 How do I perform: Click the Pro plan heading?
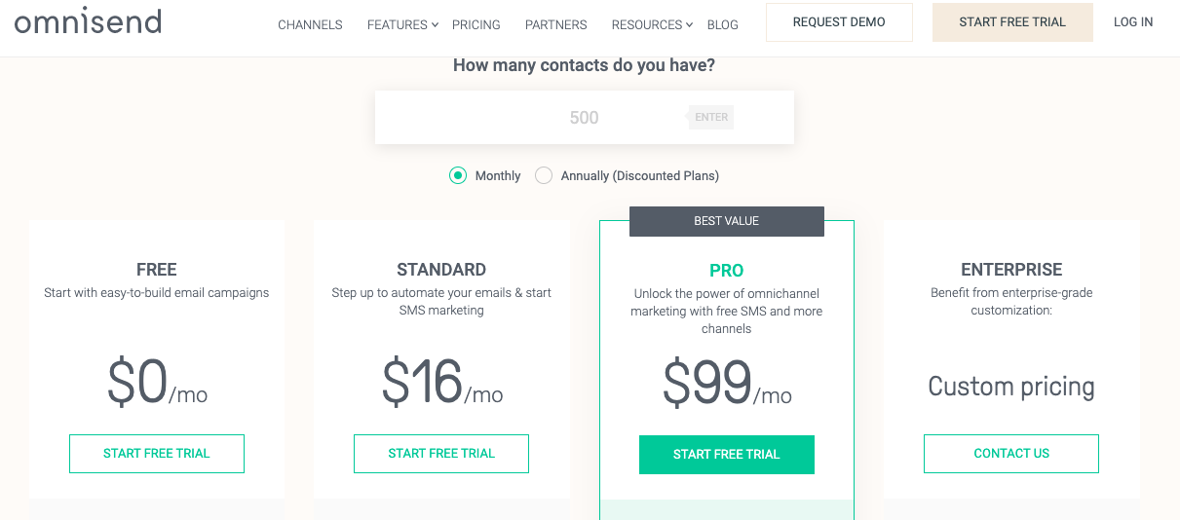(727, 271)
